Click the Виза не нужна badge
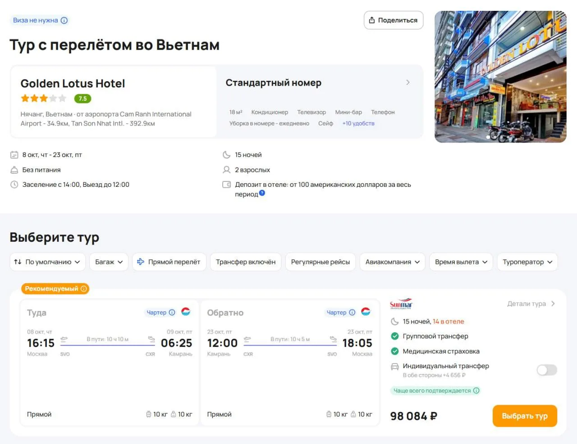 [x=40, y=20]
